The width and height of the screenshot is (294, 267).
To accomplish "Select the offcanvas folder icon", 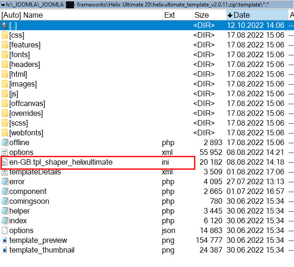I will (x=5, y=103).
